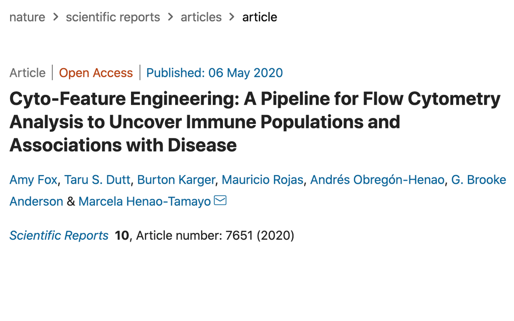Screen dimensions: 514x321
Task: Open the Scientific Reports journal link
Action: (x=59, y=235)
